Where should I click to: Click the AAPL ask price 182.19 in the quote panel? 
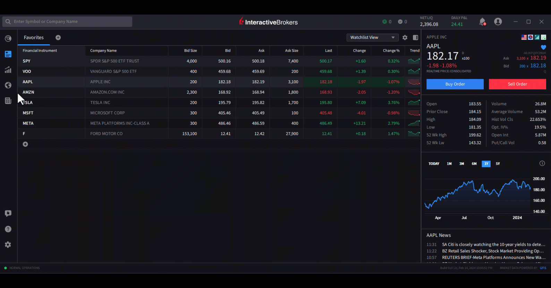(538, 58)
